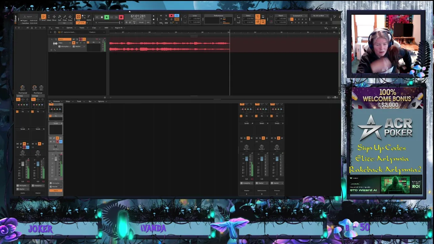Open the Clips edit filter dropdown
434x244 pixels.
(64, 43)
